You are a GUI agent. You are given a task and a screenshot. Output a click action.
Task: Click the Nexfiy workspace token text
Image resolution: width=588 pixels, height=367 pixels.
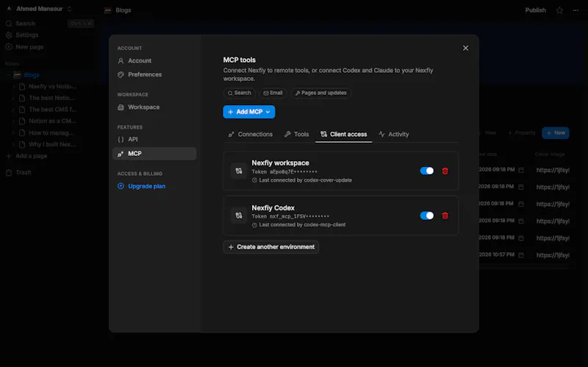(x=284, y=172)
